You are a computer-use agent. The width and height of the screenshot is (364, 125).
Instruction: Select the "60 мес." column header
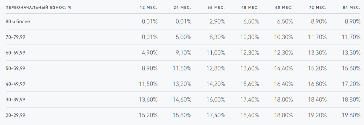[284, 7]
